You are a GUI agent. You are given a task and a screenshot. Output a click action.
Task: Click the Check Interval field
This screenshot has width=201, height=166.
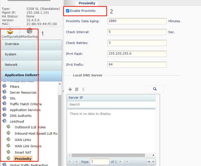[137, 32]
